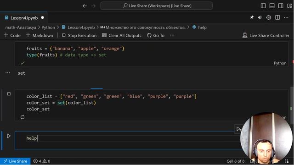This screenshot has width=294, height=165.
Task: Click success checkmark of fruits cell
Action: point(23,63)
